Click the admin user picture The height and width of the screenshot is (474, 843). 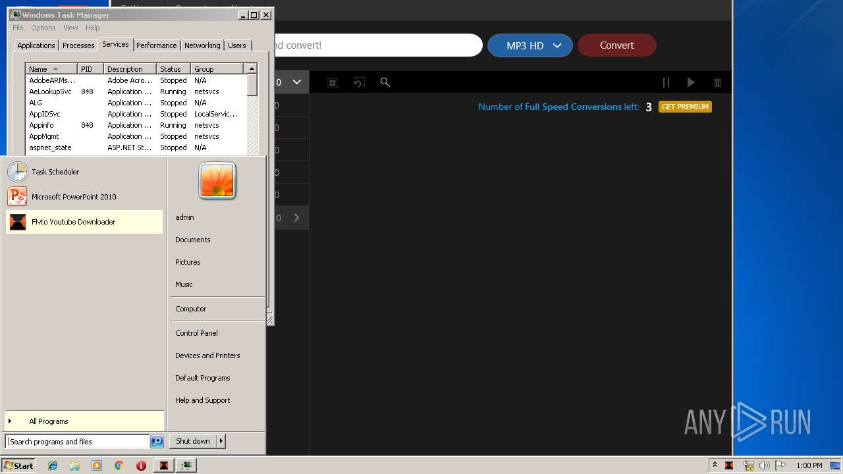coord(217,180)
